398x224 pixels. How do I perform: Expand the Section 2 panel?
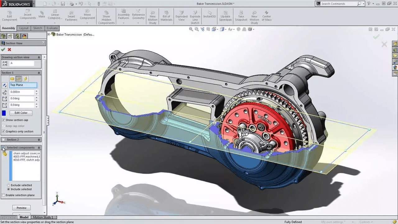39,140
